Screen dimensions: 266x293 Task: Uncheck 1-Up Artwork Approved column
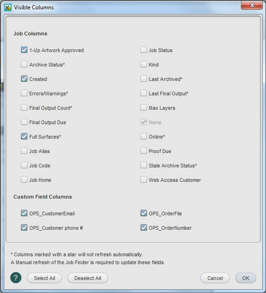24,50
